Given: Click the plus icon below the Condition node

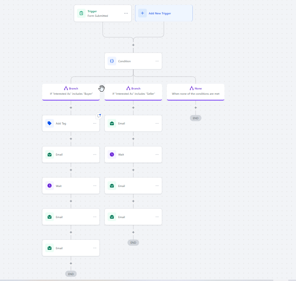Looking at the screenshot, I should click(133, 45).
